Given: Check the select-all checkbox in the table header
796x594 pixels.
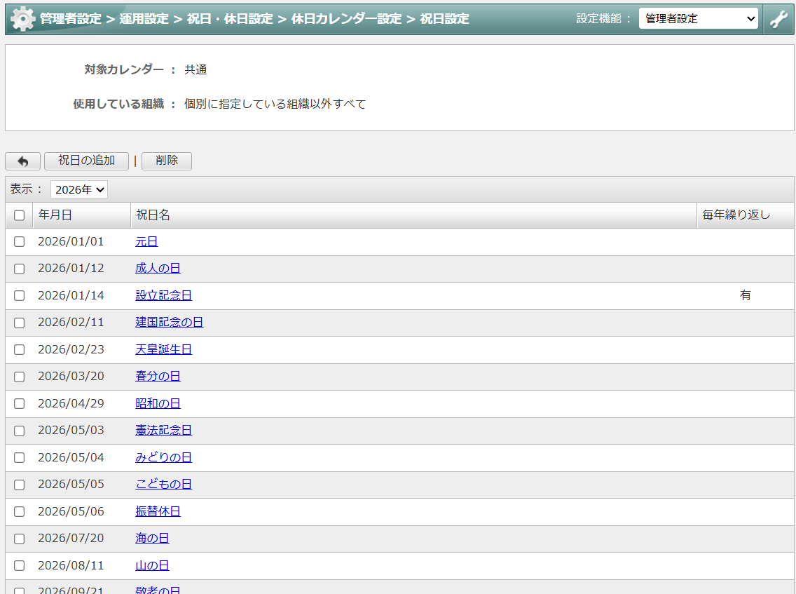Looking at the screenshot, I should [x=19, y=215].
